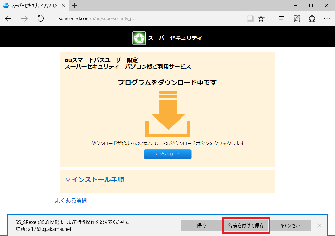Click the green スーパーセキュリティ logo icon
Viewport: 335px width, 236px height.
[x=139, y=38]
